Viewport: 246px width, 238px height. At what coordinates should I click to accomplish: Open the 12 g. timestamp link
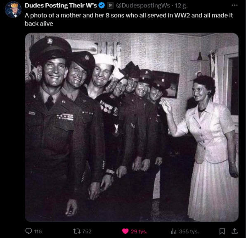point(181,6)
